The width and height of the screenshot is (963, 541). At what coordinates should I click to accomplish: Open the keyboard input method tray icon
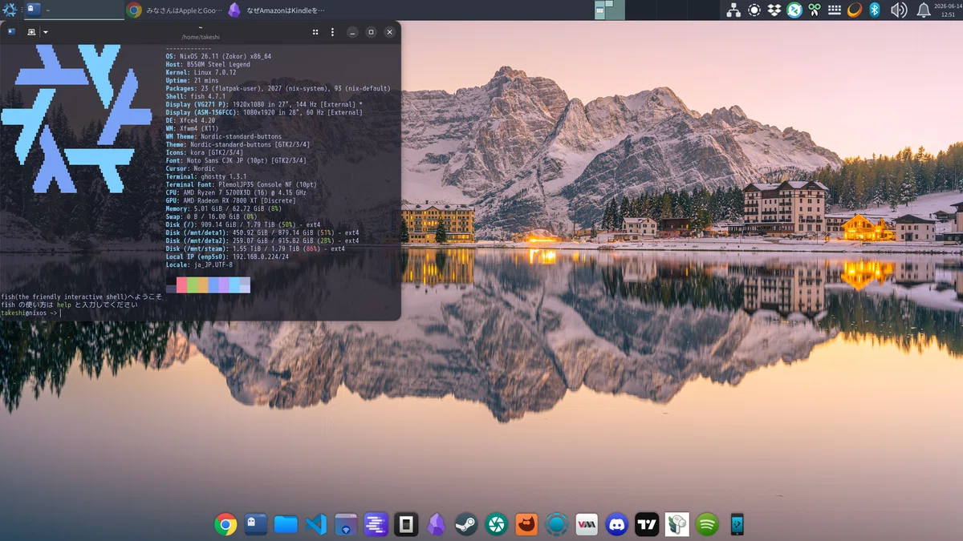click(835, 10)
